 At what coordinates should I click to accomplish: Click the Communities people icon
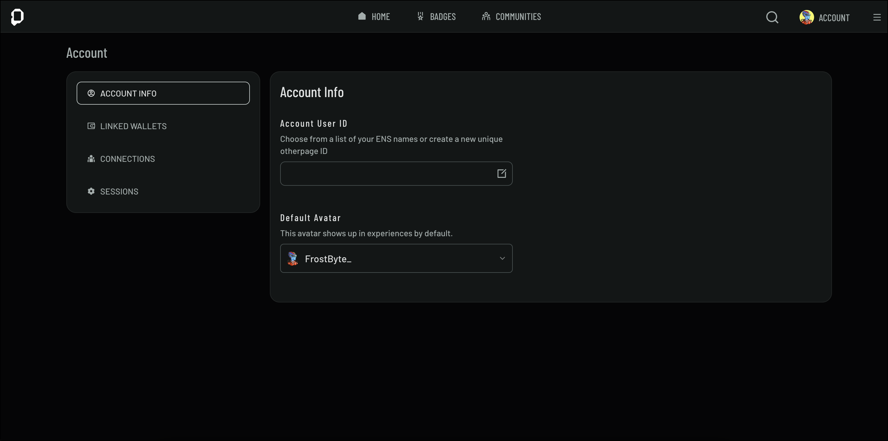[486, 16]
